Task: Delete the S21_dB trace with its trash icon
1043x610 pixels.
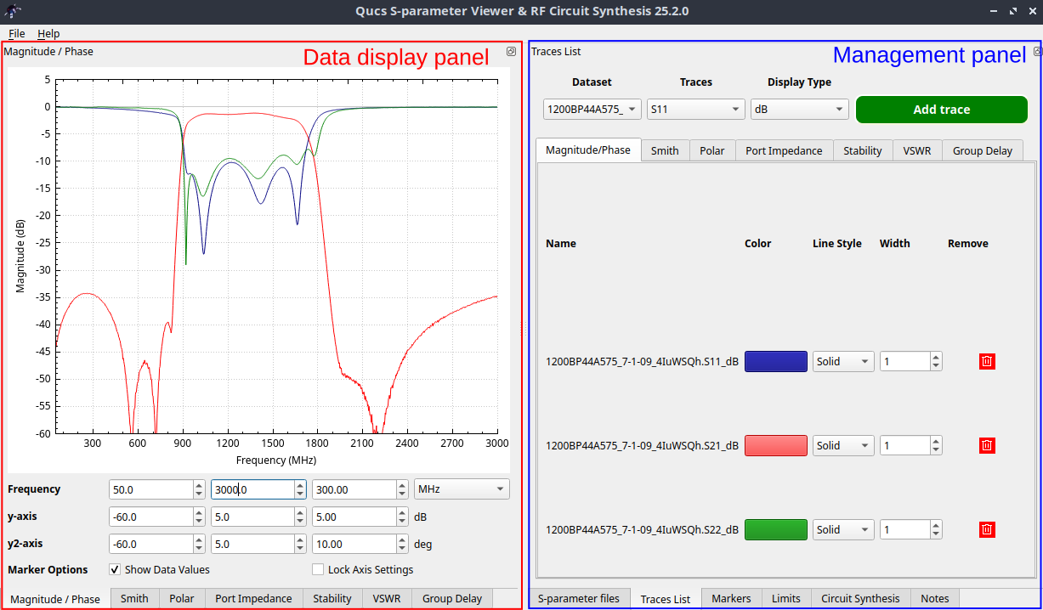Action: tap(986, 445)
